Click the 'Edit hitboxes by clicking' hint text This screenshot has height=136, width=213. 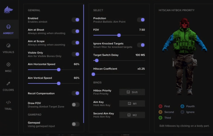184,126
